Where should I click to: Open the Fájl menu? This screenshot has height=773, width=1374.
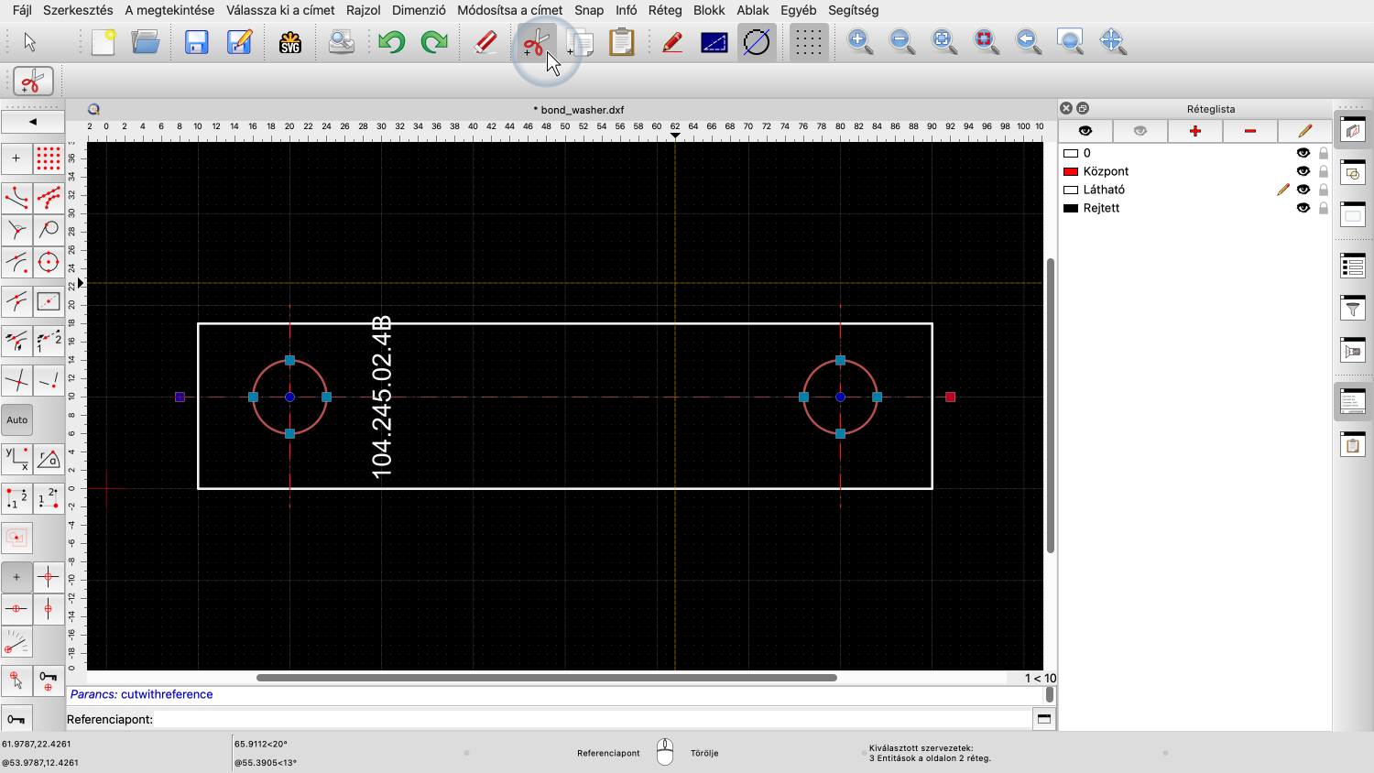[22, 10]
